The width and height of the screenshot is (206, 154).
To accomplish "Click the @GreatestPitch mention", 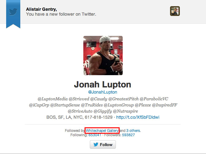I will [124, 99].
